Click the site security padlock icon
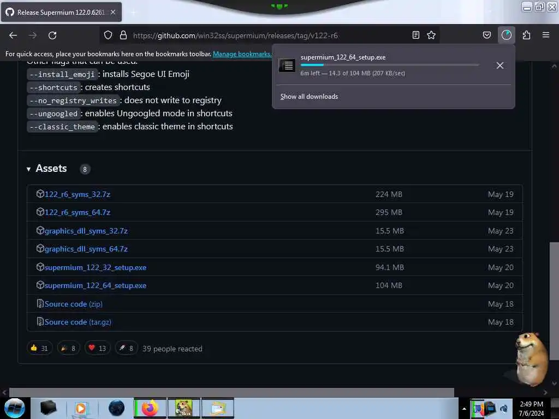The image size is (559, 419). click(x=123, y=35)
